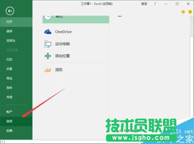
Task: Select 保存 in the sidebar
Action: 16,31
